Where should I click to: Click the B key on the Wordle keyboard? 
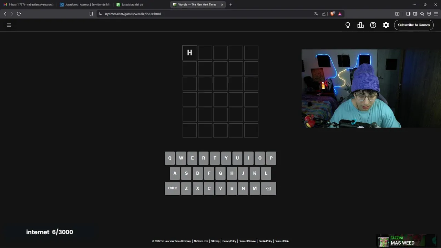coord(232,188)
